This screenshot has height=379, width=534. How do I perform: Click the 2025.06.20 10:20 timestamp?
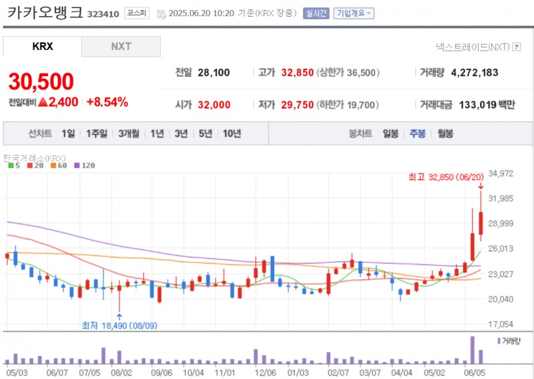point(202,13)
